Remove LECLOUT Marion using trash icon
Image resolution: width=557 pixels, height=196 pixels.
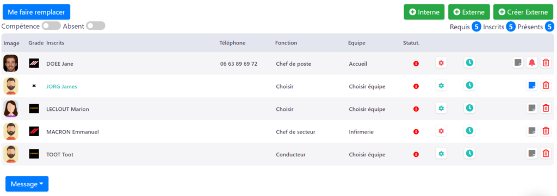pos(546,108)
